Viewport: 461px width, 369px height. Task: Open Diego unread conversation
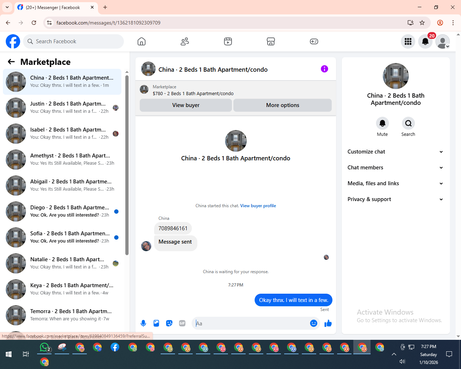click(62, 212)
